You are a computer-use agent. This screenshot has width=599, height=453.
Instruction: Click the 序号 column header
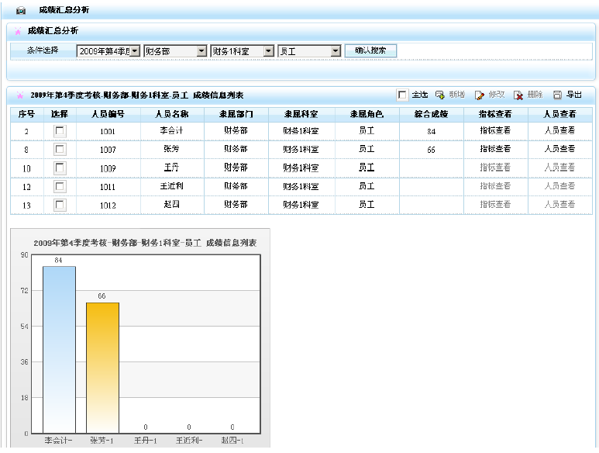point(27,114)
